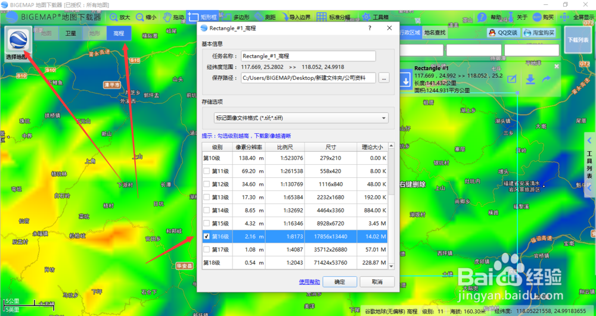Click the edit icon for Rectangle #1

(511, 79)
